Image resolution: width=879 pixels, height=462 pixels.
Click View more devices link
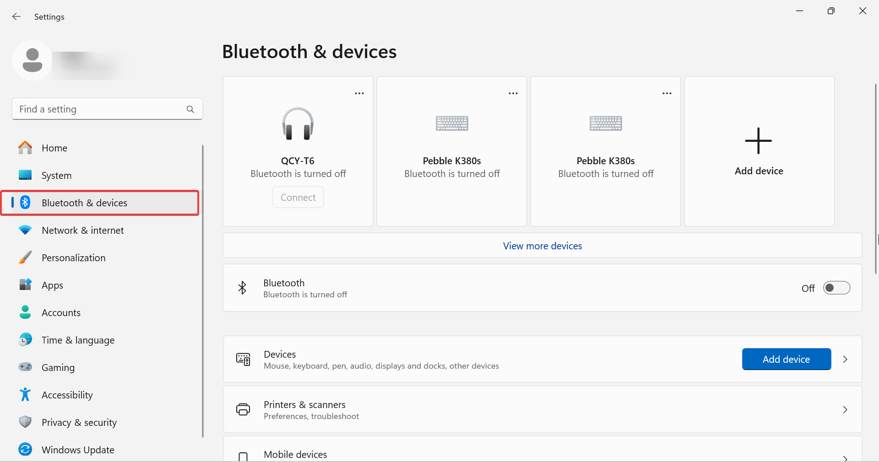[x=542, y=246]
